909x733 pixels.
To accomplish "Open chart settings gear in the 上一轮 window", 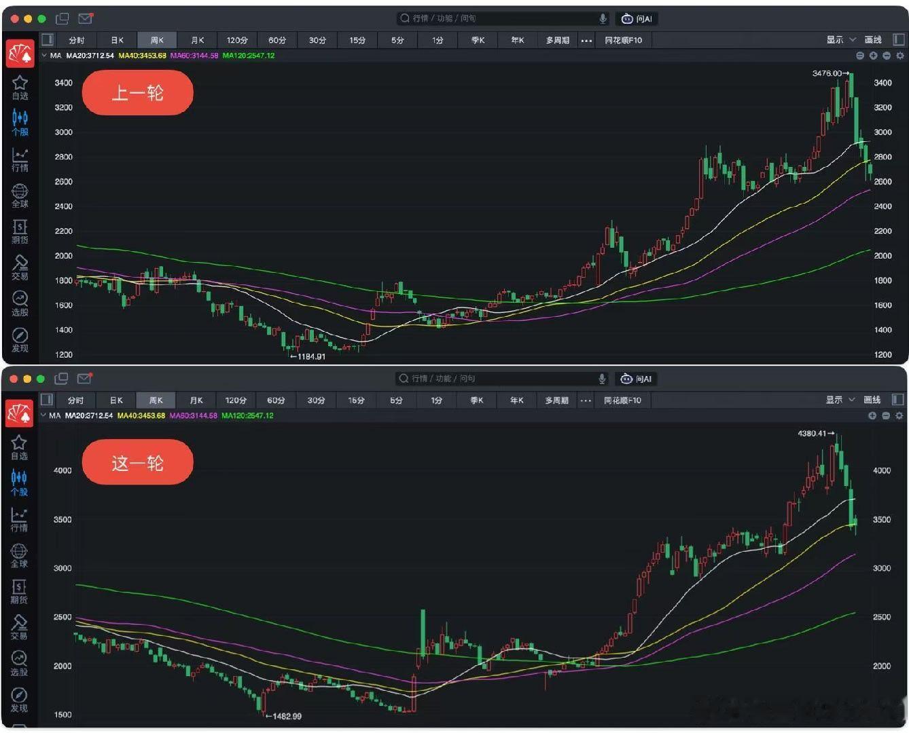I will [x=900, y=56].
